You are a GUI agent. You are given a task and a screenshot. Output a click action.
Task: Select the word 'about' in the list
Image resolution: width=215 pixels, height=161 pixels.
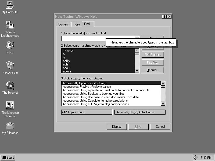pos(98,68)
